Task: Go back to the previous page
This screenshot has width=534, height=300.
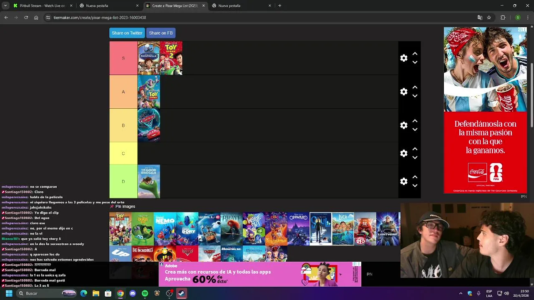Action: point(6,17)
